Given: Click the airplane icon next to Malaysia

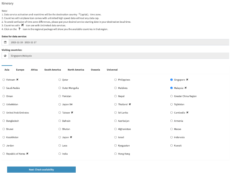Looking at the screenshot, I should (x=185, y=88).
